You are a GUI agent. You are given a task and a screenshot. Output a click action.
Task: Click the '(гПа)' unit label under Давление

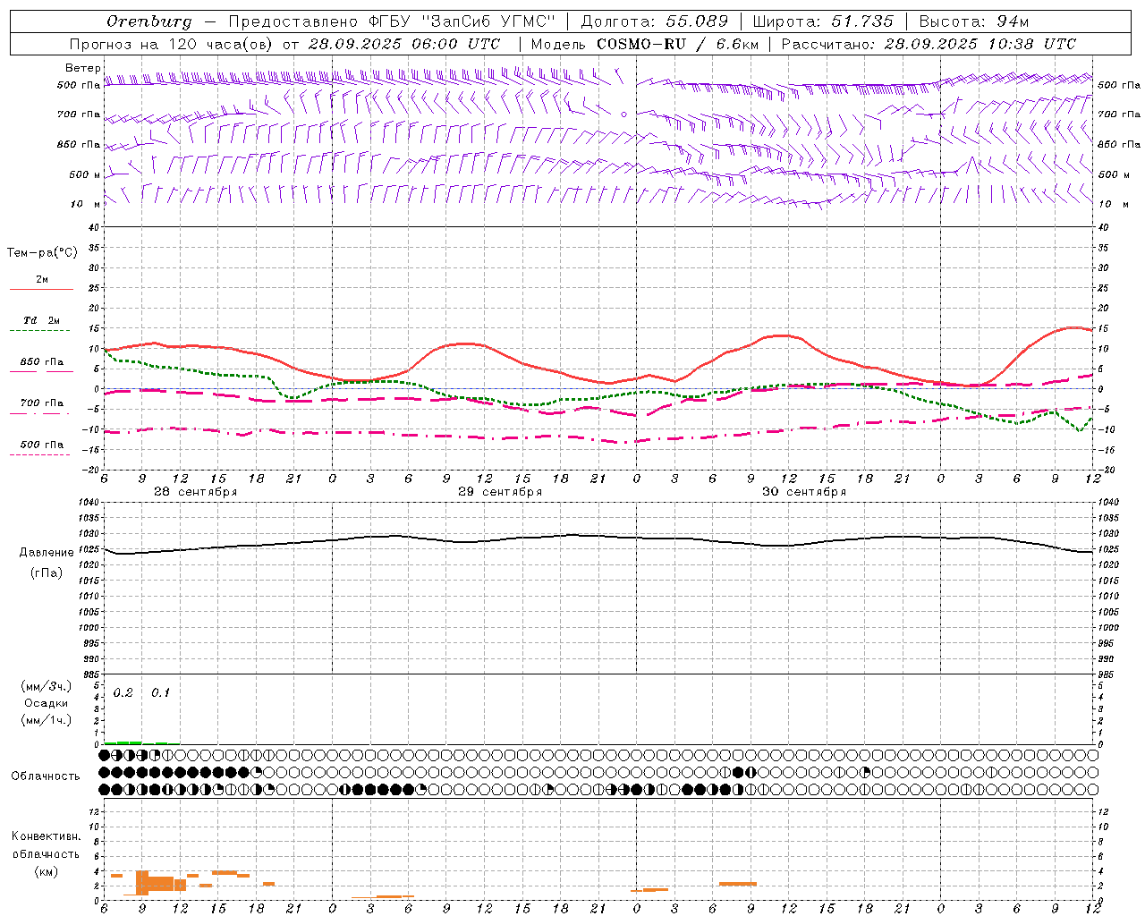pos(47,572)
